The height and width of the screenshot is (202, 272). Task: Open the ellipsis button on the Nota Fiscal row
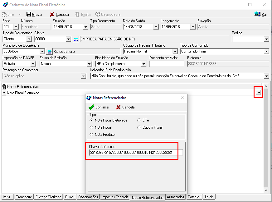coord(258,93)
